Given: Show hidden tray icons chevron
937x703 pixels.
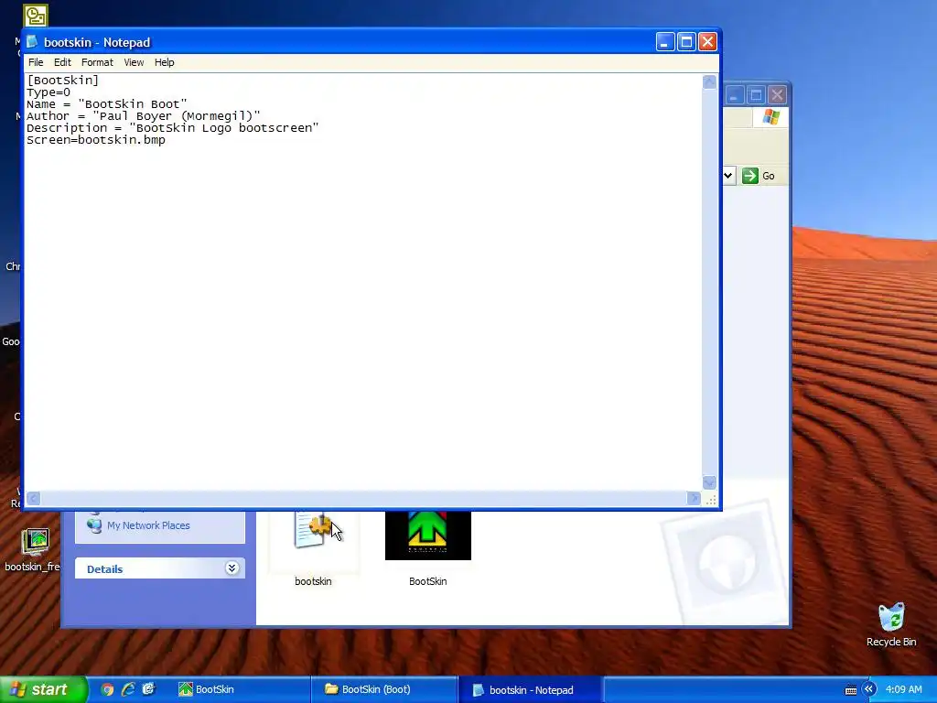Looking at the screenshot, I should pos(868,689).
